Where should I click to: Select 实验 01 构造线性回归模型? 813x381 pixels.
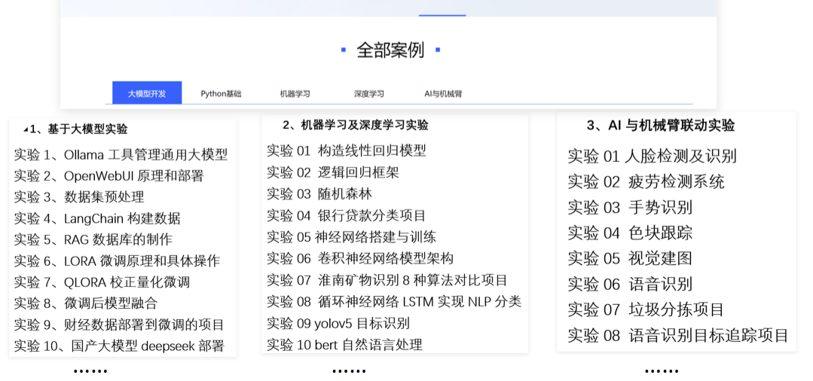347,151
